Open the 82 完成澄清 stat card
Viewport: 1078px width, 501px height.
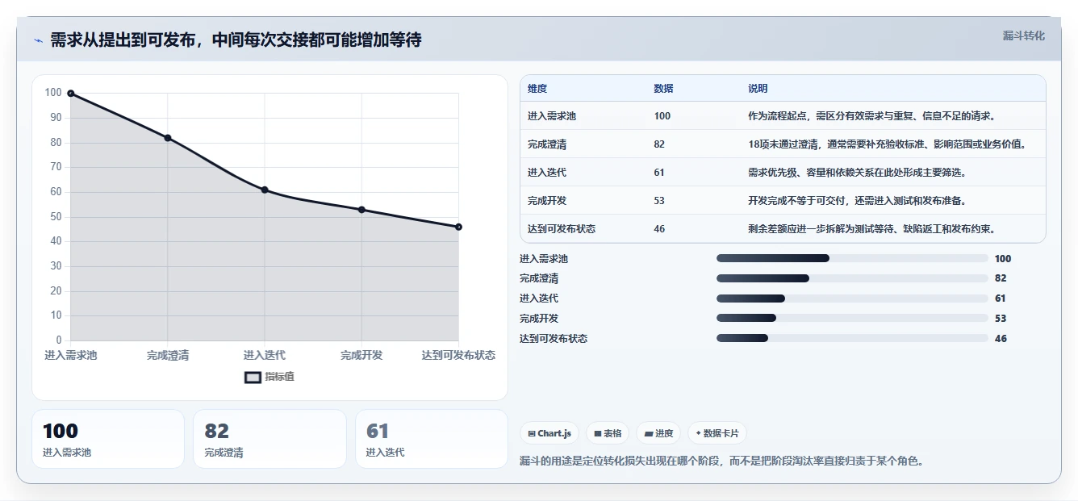pos(269,439)
